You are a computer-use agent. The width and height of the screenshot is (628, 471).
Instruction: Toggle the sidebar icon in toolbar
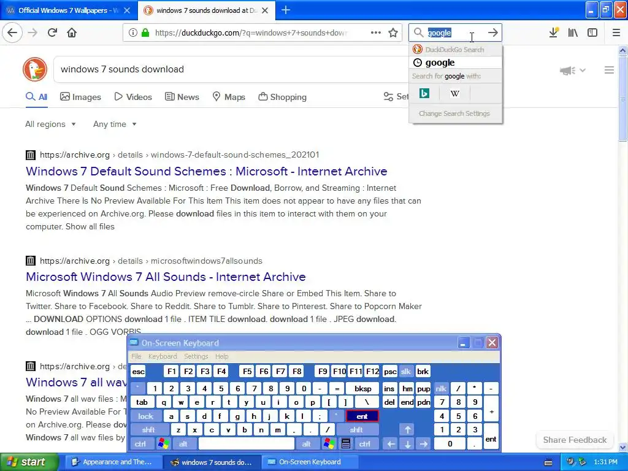592,33
